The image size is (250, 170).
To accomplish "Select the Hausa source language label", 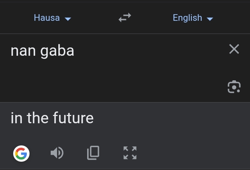I will tap(47, 18).
